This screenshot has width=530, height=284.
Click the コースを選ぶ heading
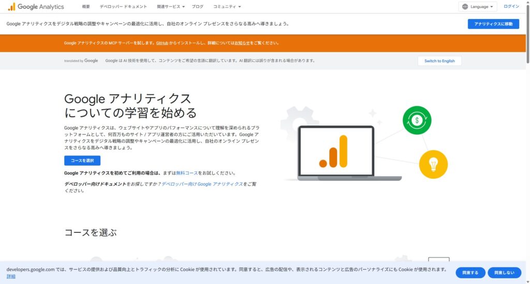[91, 232]
